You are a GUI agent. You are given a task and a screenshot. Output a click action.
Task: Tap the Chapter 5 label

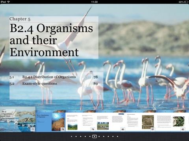coord(20,19)
